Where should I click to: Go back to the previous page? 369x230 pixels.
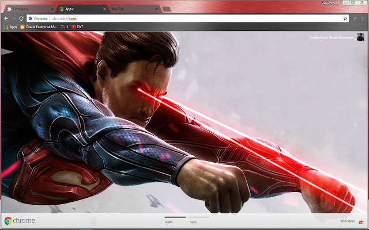[x=6, y=18]
